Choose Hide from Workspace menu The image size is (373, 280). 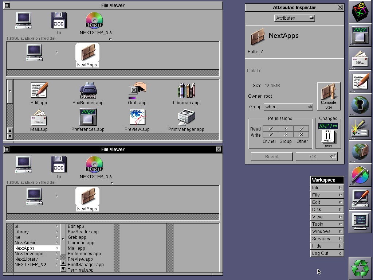327,246
